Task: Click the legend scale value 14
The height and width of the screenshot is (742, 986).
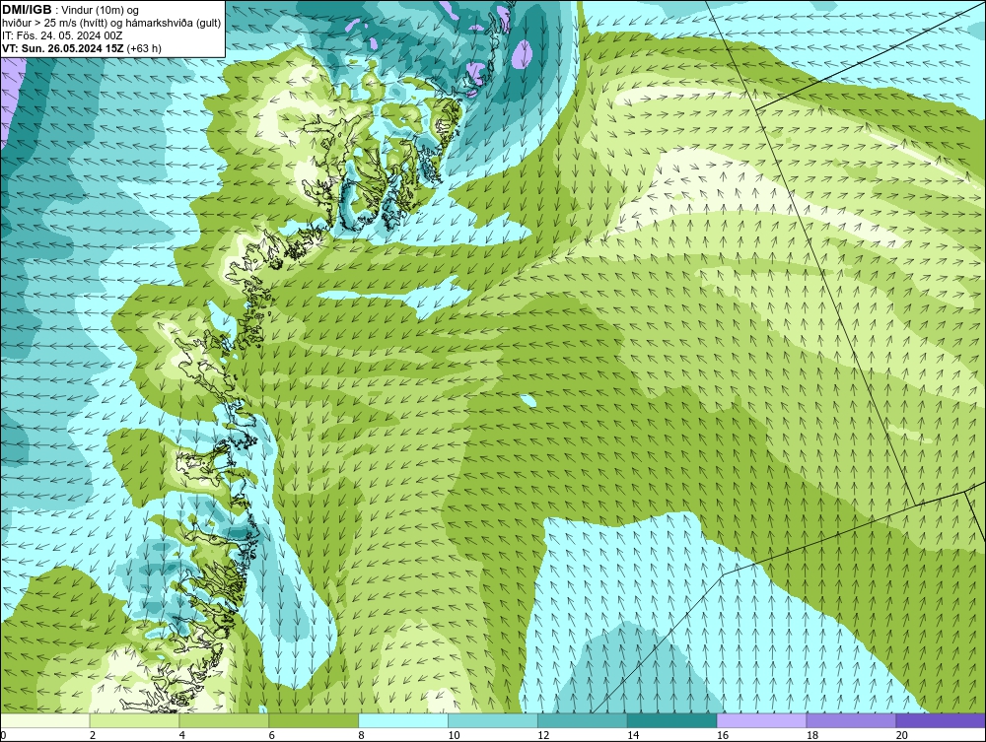Action: click(633, 735)
